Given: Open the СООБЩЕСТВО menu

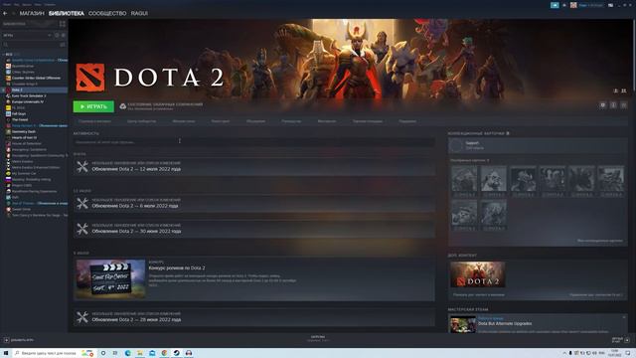Looking at the screenshot, I should point(107,13).
